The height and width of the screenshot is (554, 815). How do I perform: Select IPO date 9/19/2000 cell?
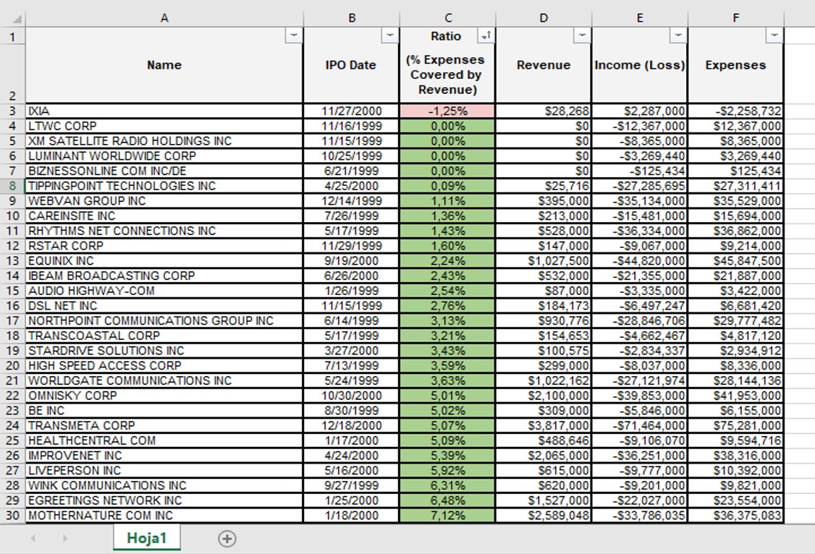click(351, 260)
